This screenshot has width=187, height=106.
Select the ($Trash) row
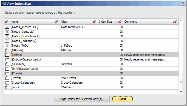click(92, 73)
